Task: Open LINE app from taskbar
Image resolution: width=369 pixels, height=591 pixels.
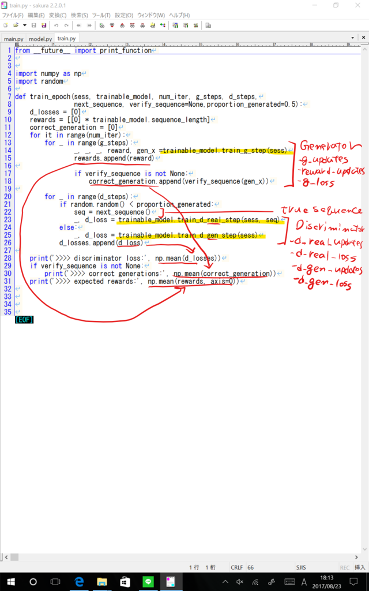Action: pyautogui.click(x=148, y=582)
